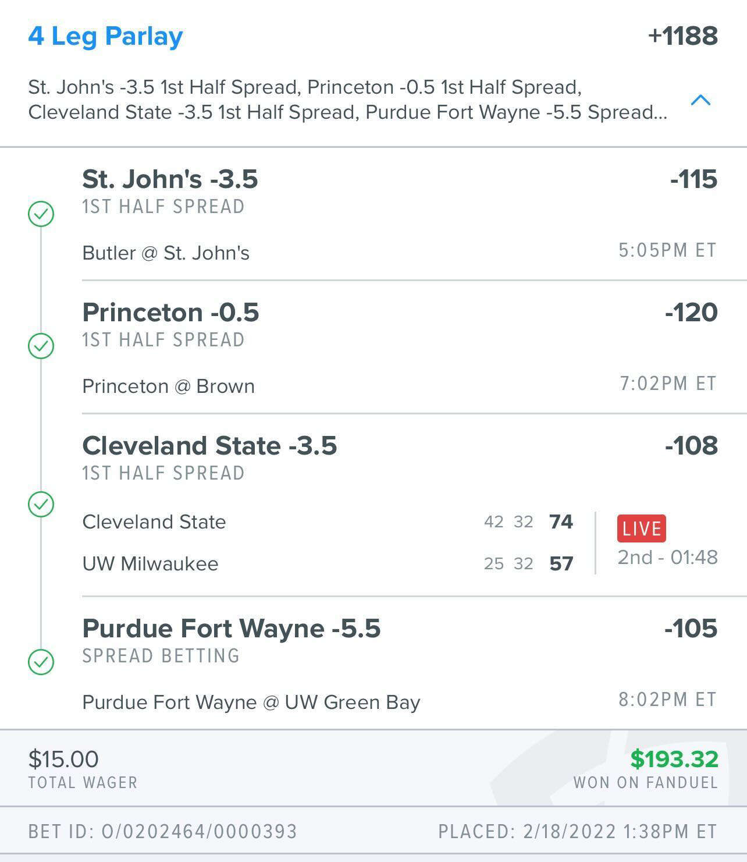Click the St. John's leg green checkmark
Screen dimensions: 747x862
point(41,214)
